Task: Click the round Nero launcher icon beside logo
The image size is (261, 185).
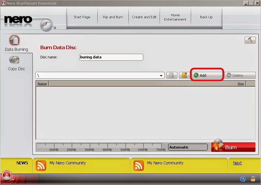Action: (x=46, y=25)
